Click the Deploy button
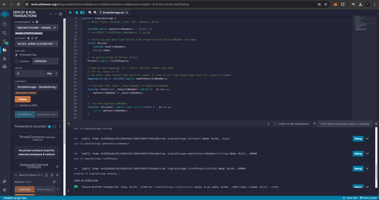This screenshot has height=200, width=379. [x=23, y=99]
